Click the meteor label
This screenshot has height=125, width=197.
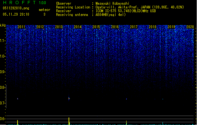(44, 10)
